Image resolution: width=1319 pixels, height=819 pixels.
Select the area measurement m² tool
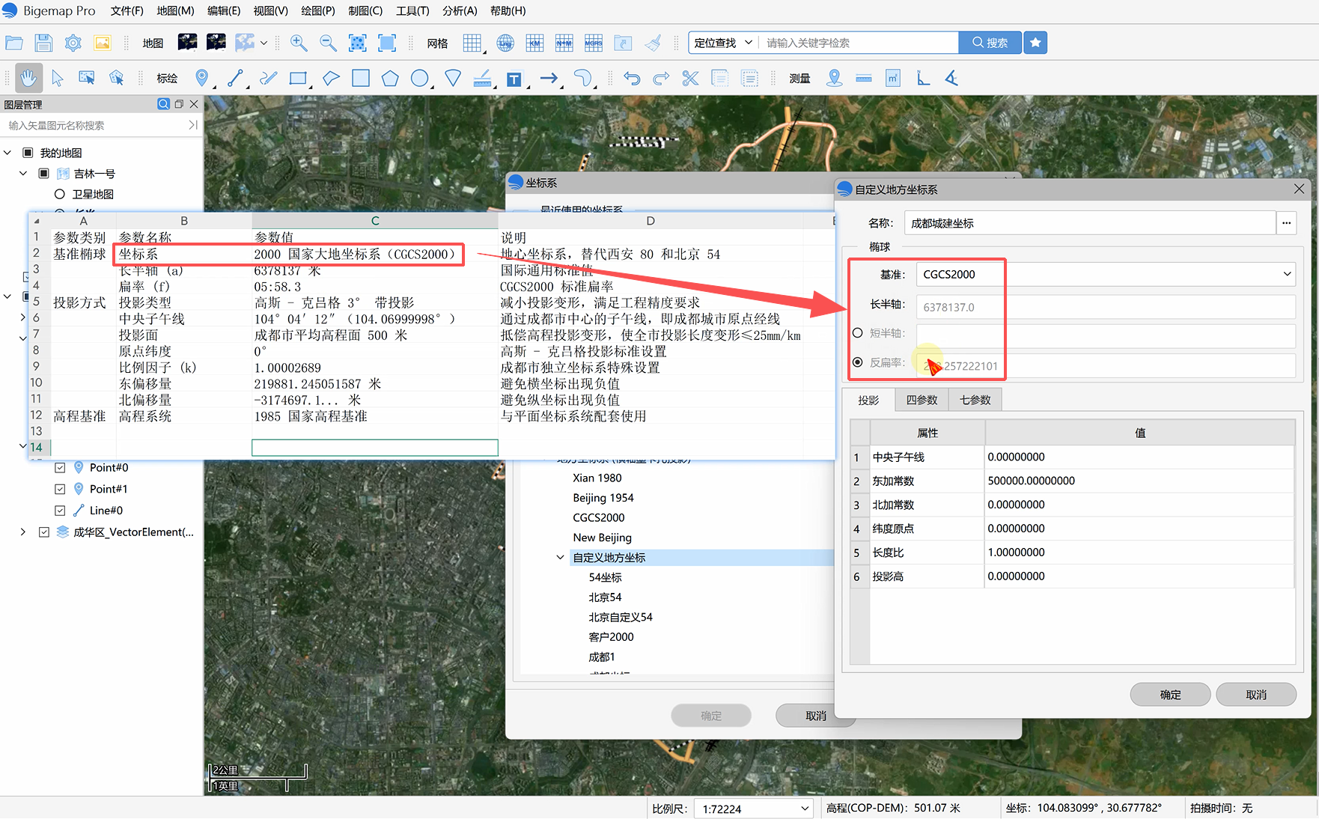(x=893, y=78)
